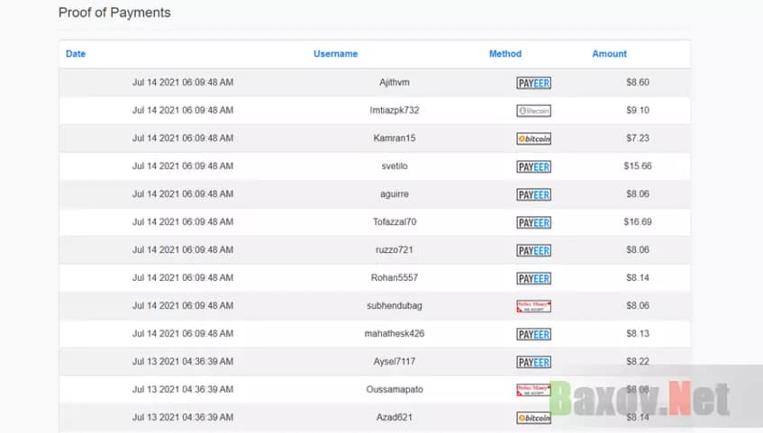This screenshot has height=433, width=763.
Task: Click the Perfect Money icon for subhendubag
Action: pyautogui.click(x=533, y=306)
